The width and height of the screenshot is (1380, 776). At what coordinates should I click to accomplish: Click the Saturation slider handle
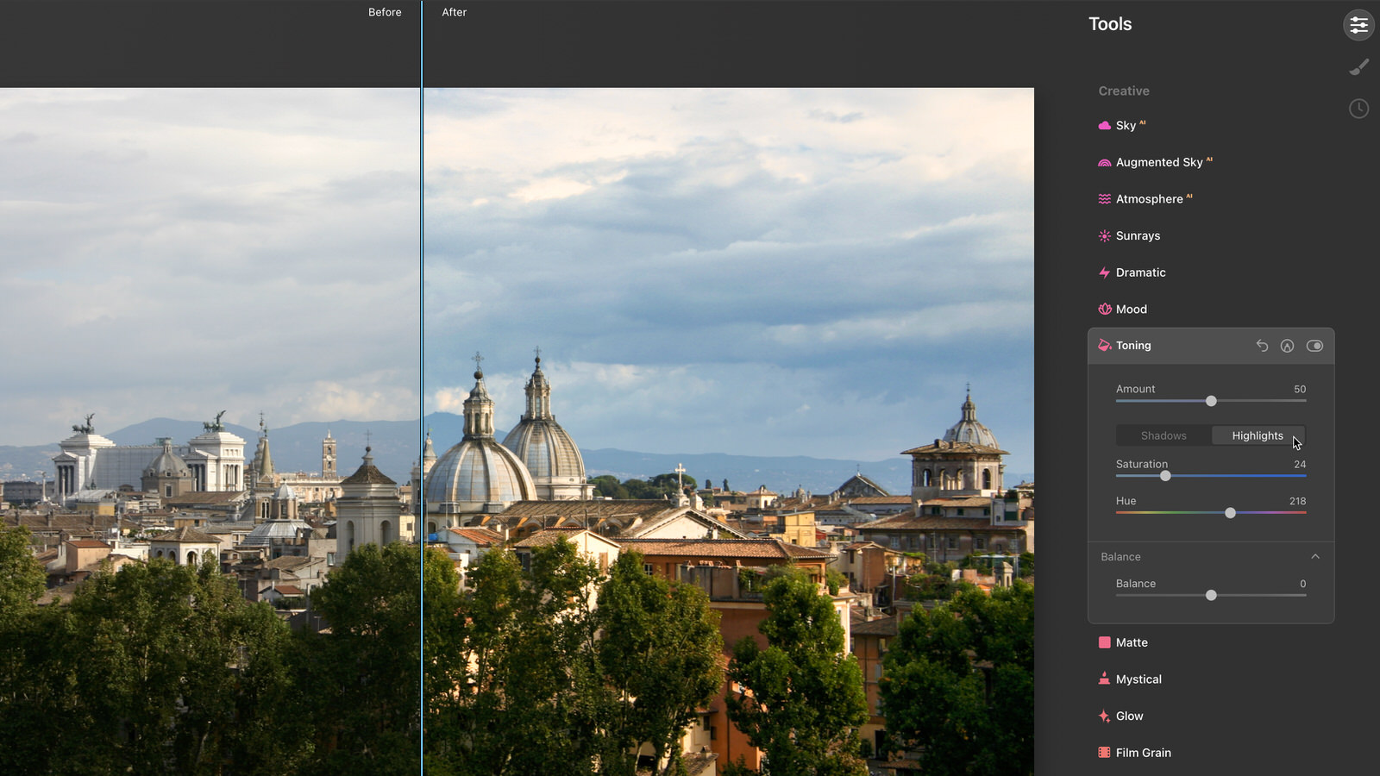click(x=1165, y=476)
